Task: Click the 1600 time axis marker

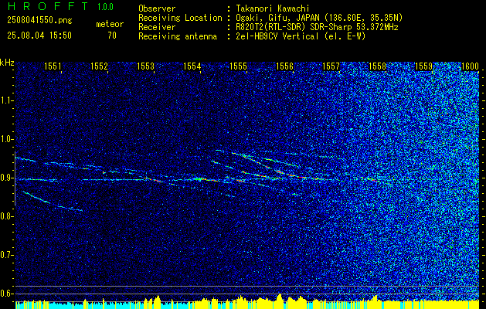Action: (471, 66)
